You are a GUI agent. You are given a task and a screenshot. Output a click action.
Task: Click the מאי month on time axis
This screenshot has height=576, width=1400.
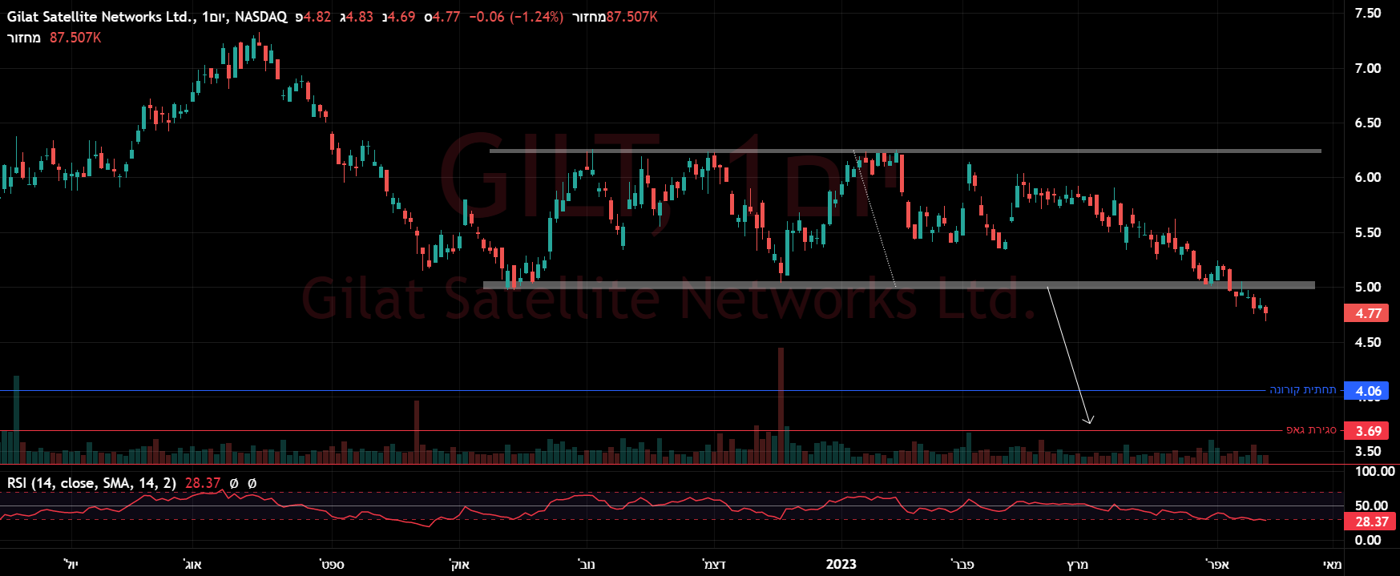[1332, 564]
